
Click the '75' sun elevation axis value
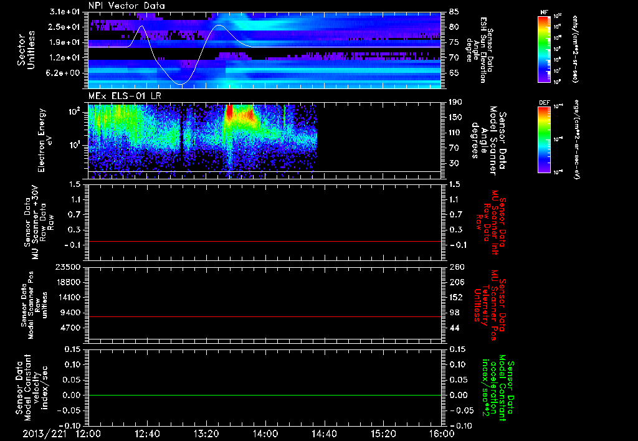(454, 42)
